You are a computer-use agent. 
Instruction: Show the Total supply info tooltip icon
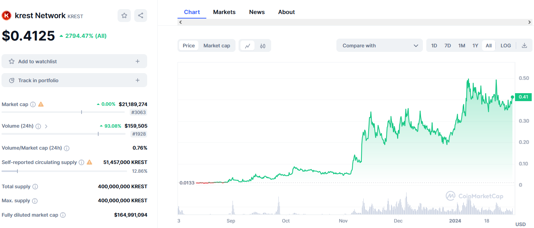[x=35, y=187]
